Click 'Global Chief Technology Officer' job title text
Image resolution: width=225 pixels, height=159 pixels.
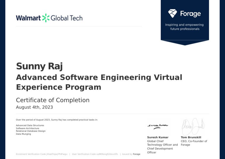tap(162, 147)
